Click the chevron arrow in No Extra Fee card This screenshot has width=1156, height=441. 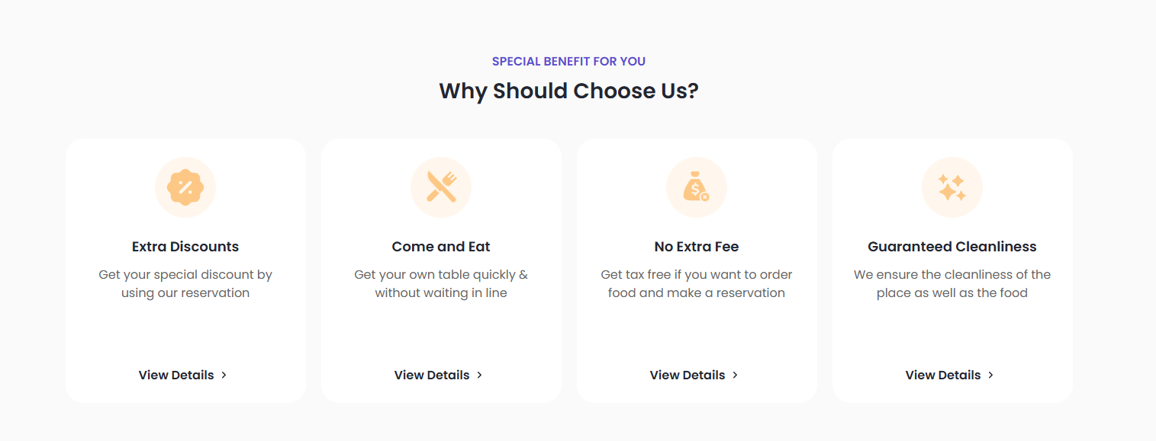pos(735,375)
